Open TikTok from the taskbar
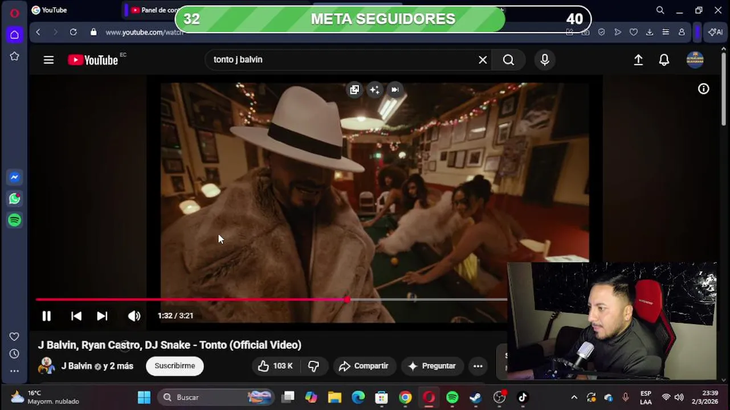 [523, 397]
